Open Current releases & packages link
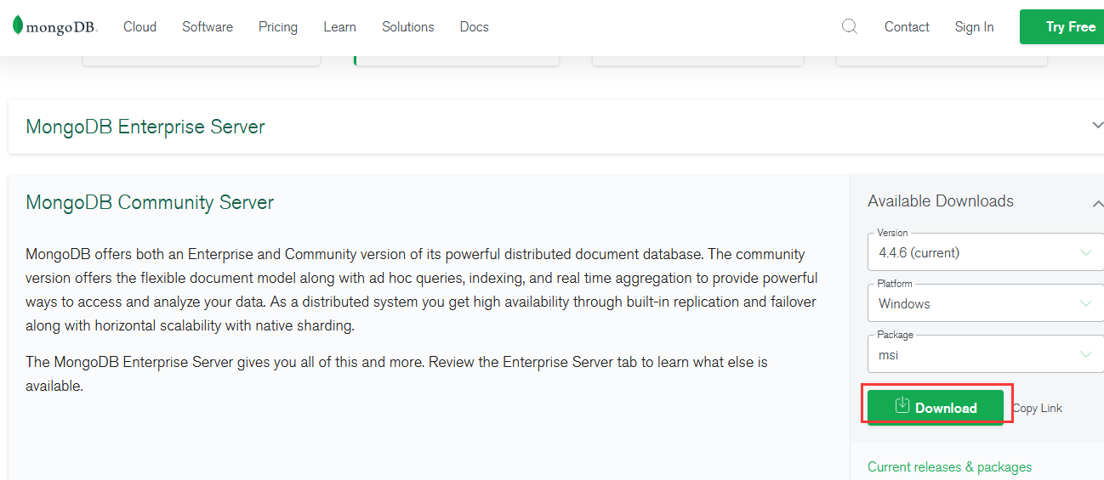 click(x=949, y=467)
